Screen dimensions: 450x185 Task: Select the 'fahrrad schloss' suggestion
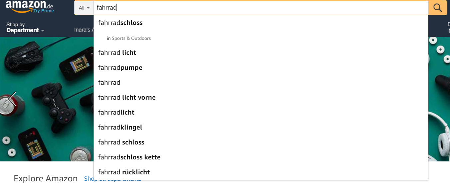pyautogui.click(x=121, y=142)
